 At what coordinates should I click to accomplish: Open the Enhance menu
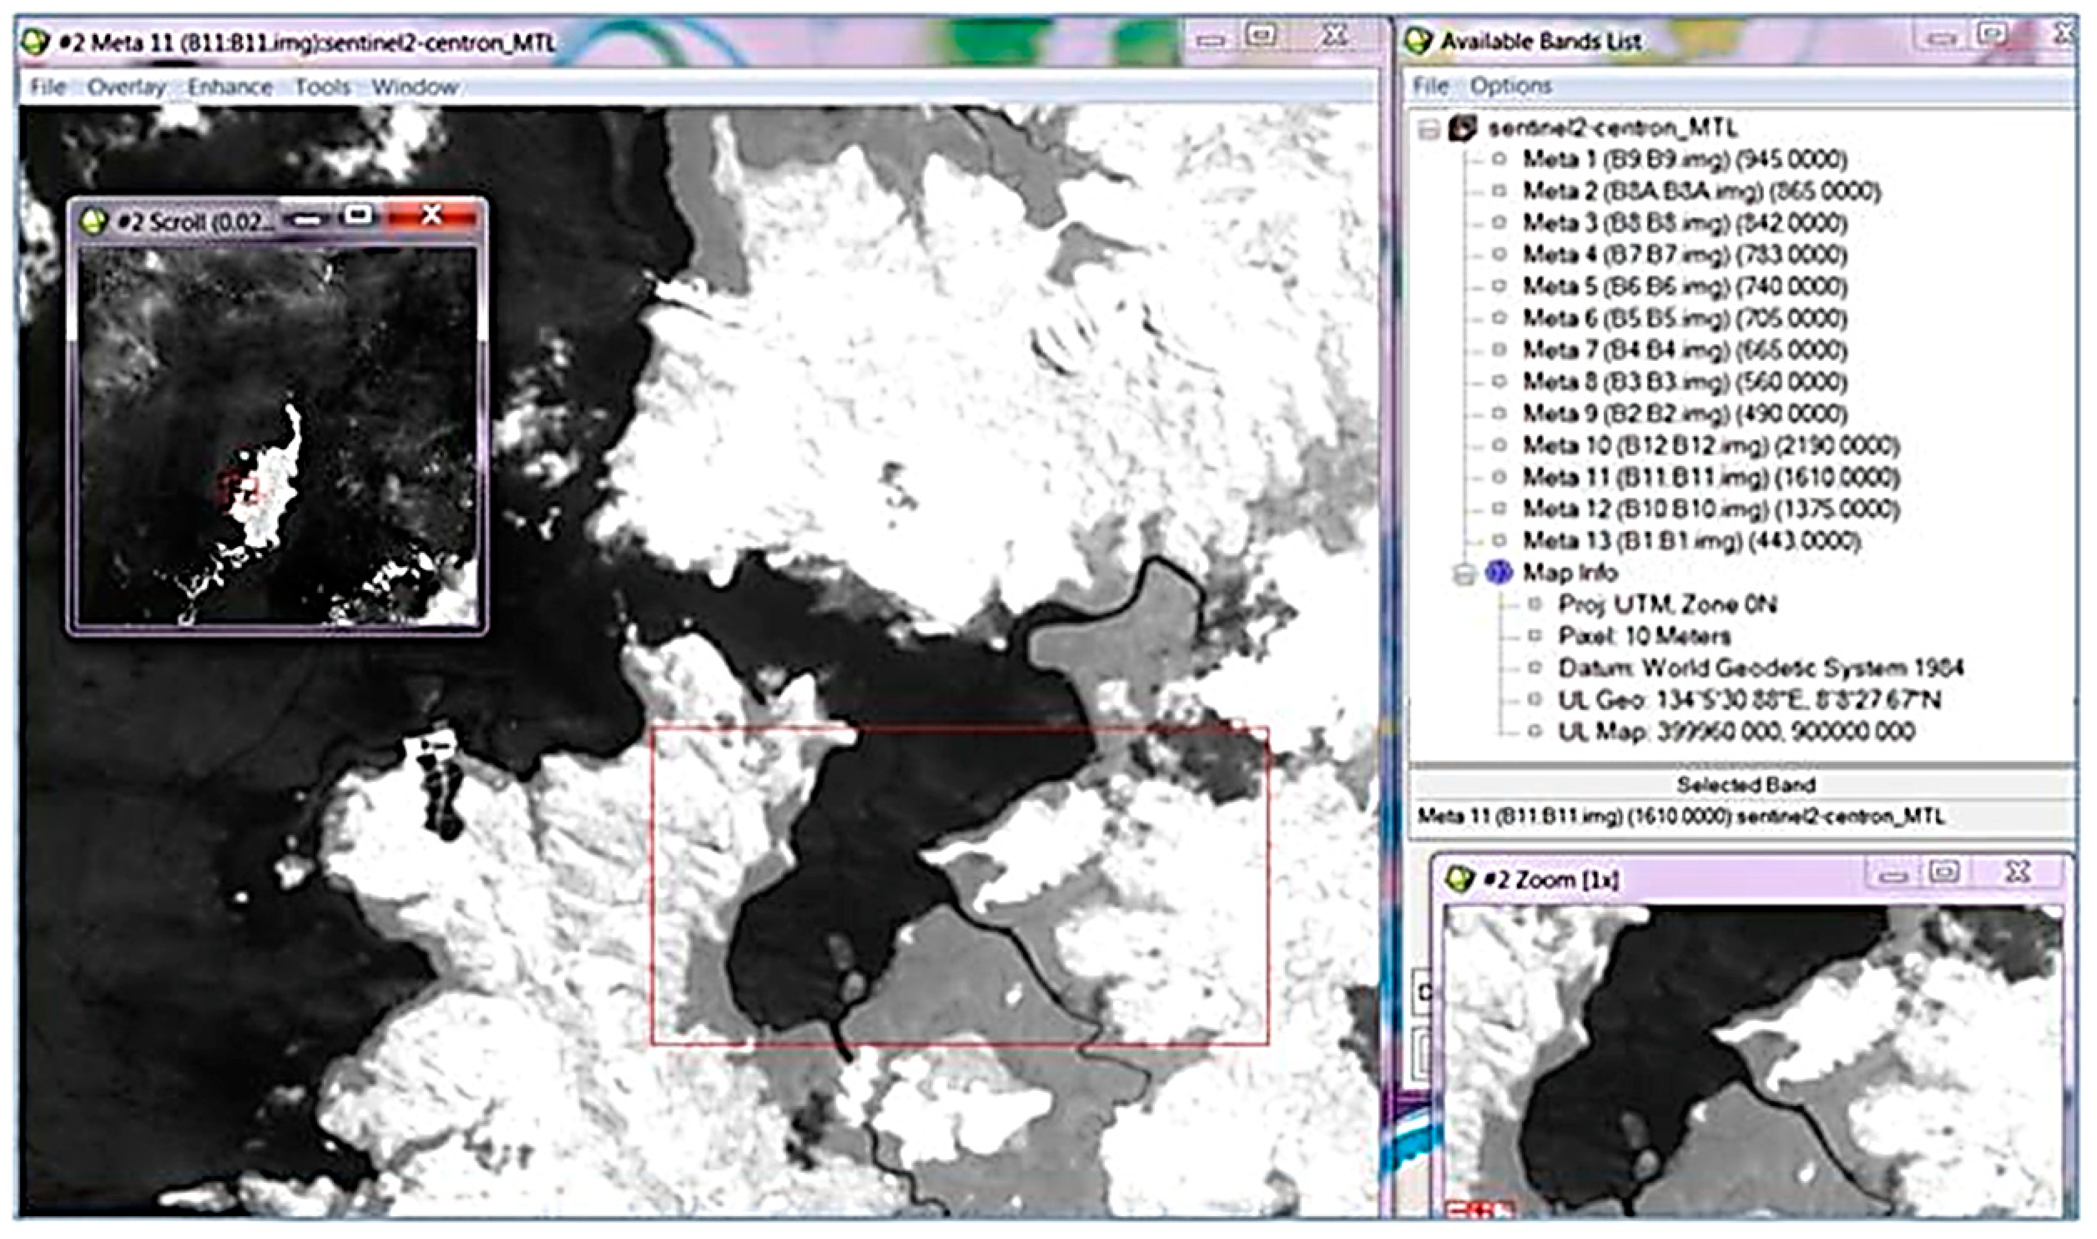click(x=229, y=88)
